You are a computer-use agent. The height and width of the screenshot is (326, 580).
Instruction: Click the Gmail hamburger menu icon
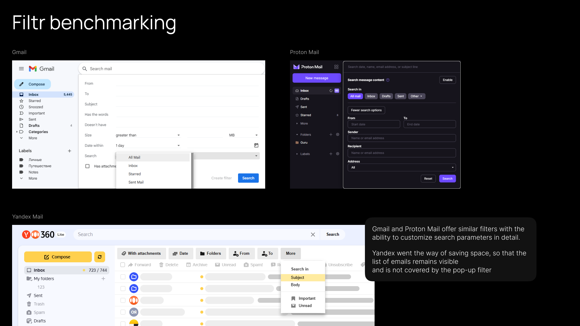(x=21, y=69)
